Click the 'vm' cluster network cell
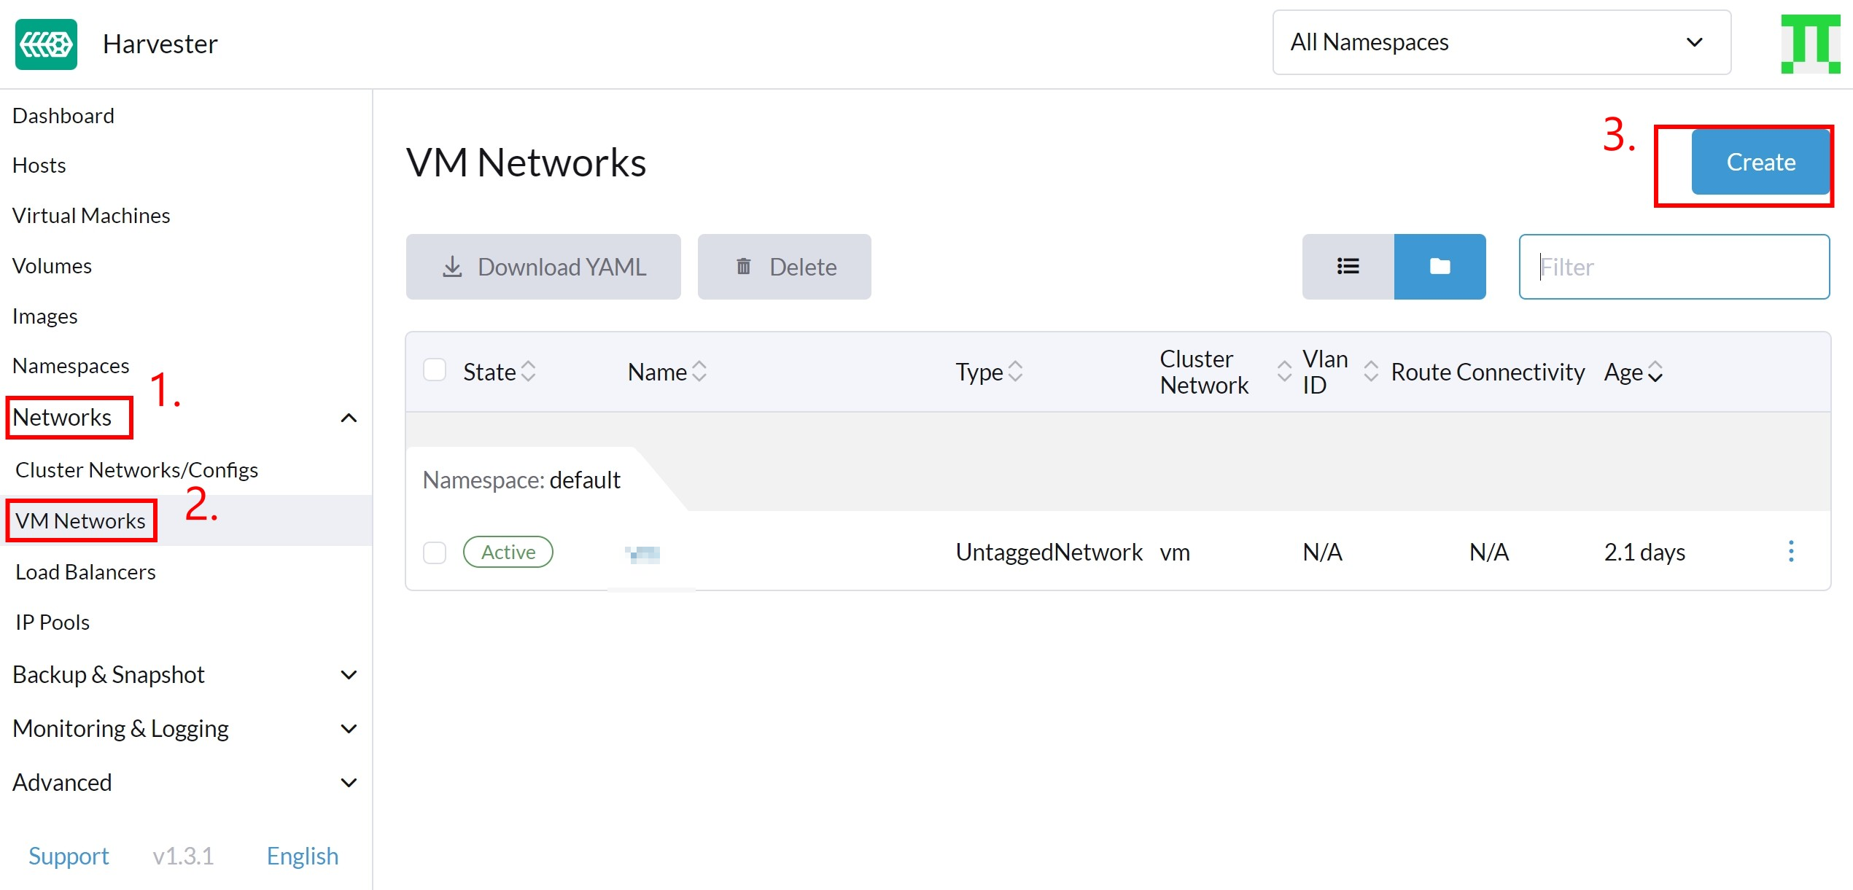Viewport: 1853px width, 890px height. tap(1175, 553)
